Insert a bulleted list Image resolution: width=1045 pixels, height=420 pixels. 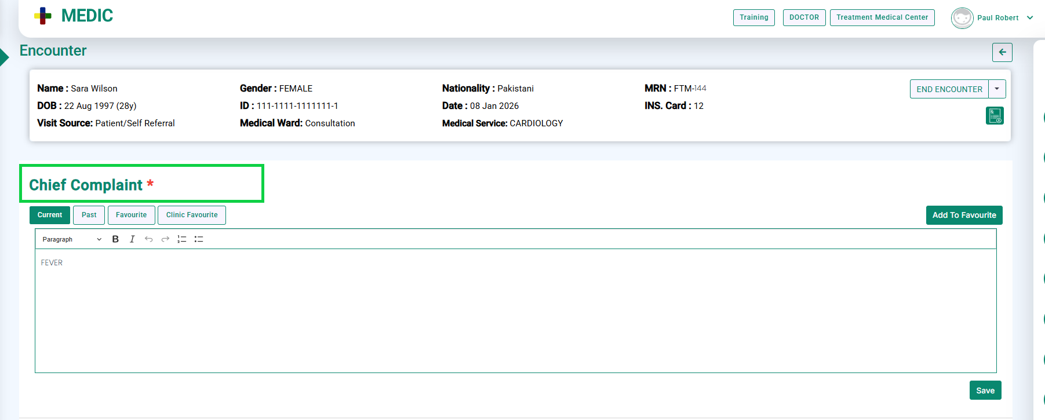click(x=199, y=239)
